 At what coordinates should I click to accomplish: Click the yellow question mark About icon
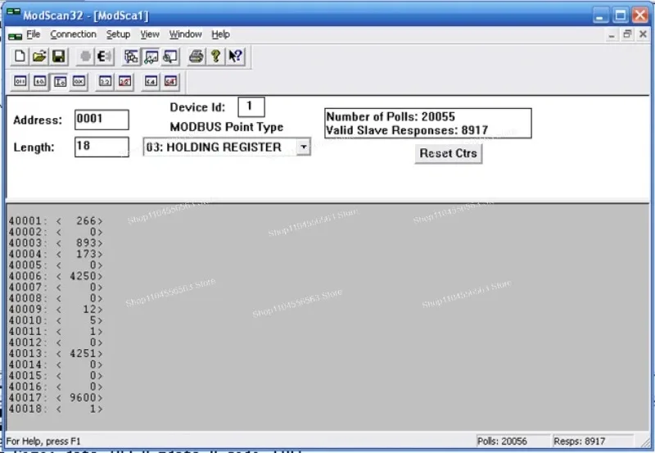pyautogui.click(x=215, y=57)
